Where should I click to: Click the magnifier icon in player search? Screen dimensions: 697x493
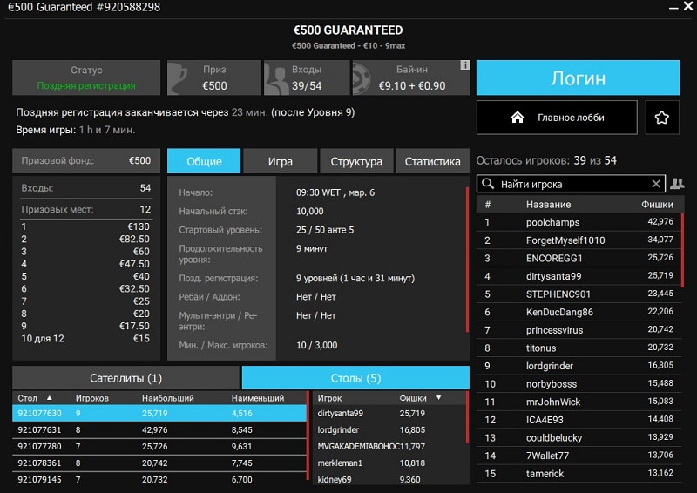[x=488, y=184]
